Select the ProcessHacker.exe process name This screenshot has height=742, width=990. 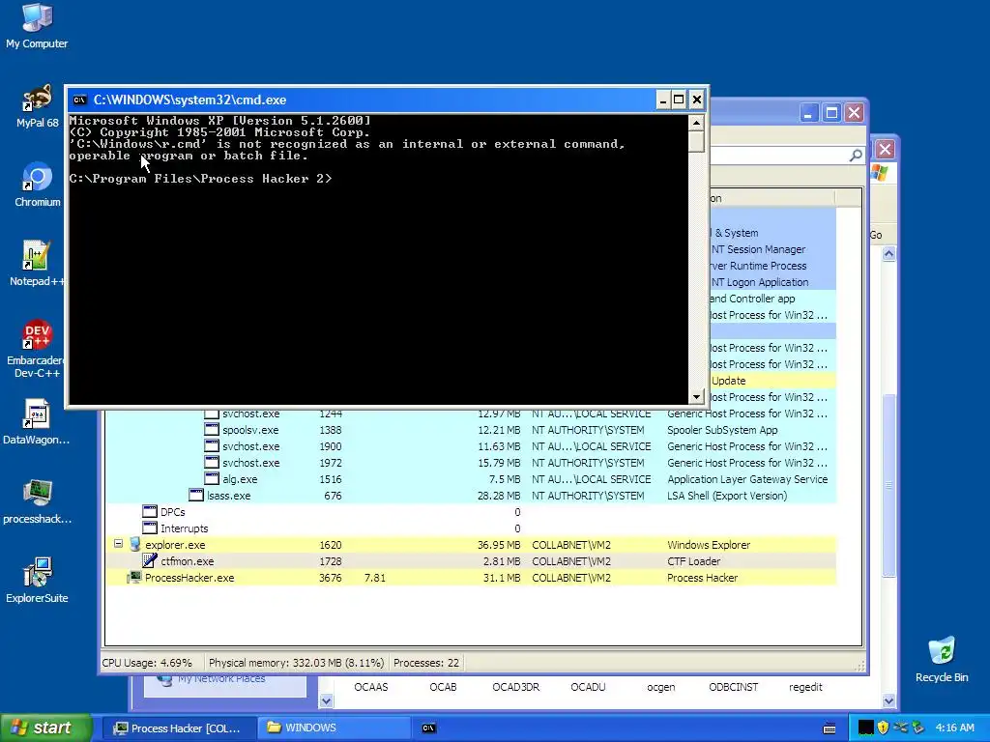coord(189,578)
